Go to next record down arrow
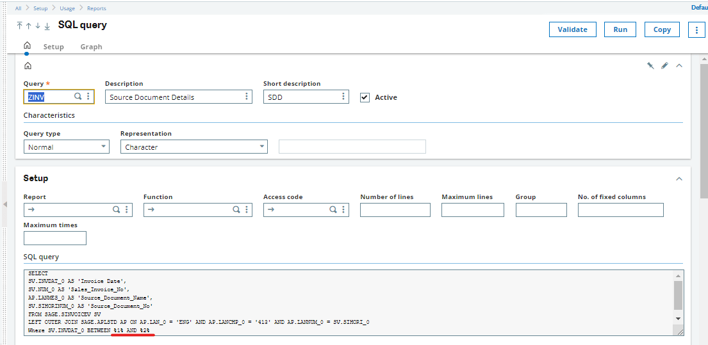The height and width of the screenshot is (345, 708). [x=37, y=26]
